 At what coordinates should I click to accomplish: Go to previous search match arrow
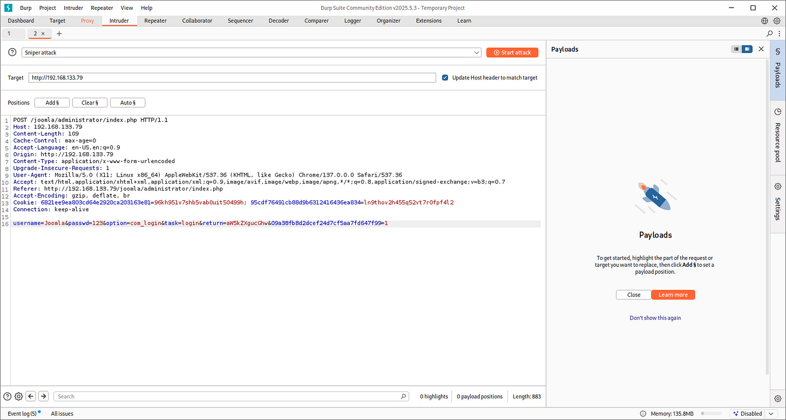pos(31,396)
